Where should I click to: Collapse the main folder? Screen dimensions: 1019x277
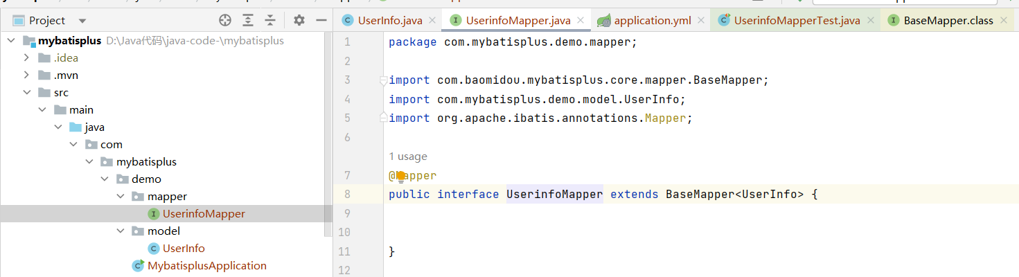[42, 110]
